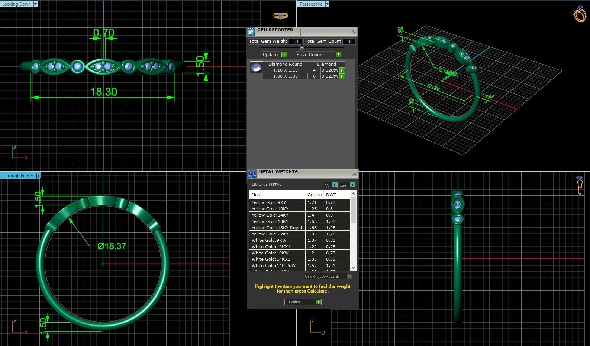Viewport: 590px width, 346px height.
Task: Click the 18.30 dimension in Looking Down view
Action: (104, 92)
